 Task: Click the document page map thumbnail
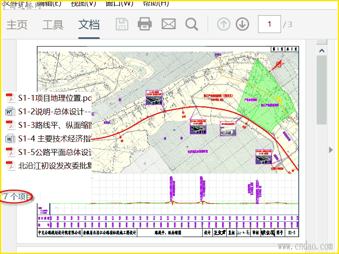click(168, 141)
